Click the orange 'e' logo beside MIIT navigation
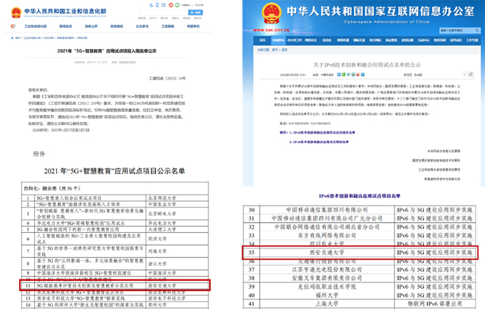 coord(13,26)
